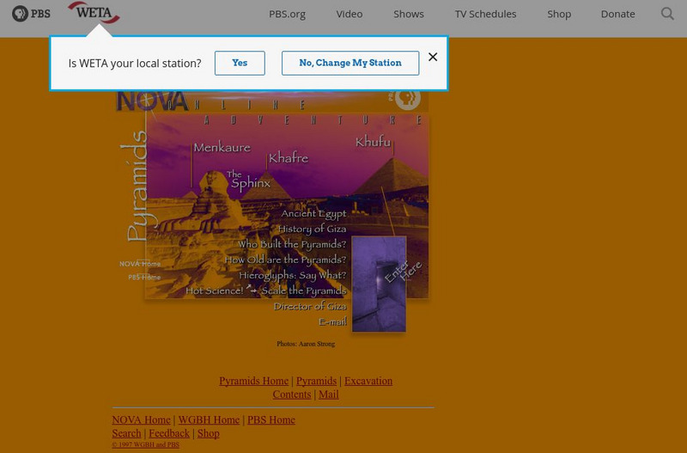
Task: Open Director of Giza
Action: tap(310, 306)
